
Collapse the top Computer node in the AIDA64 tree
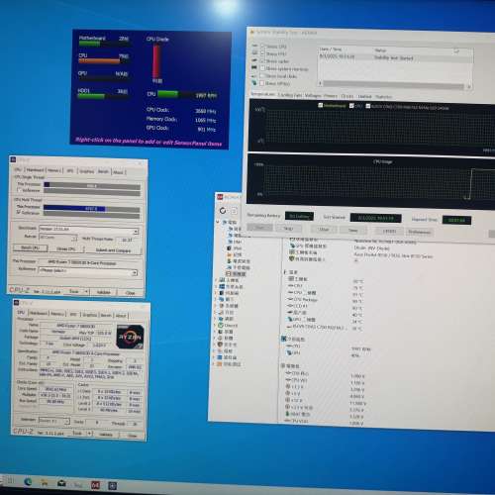coord(218,222)
